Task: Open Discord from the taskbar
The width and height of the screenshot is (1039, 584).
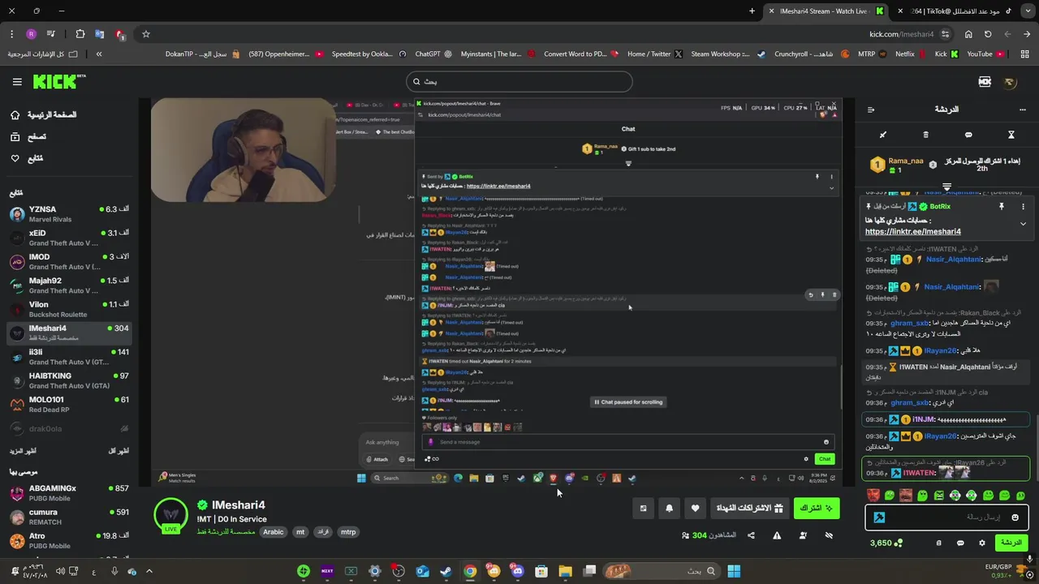Action: coord(518,571)
